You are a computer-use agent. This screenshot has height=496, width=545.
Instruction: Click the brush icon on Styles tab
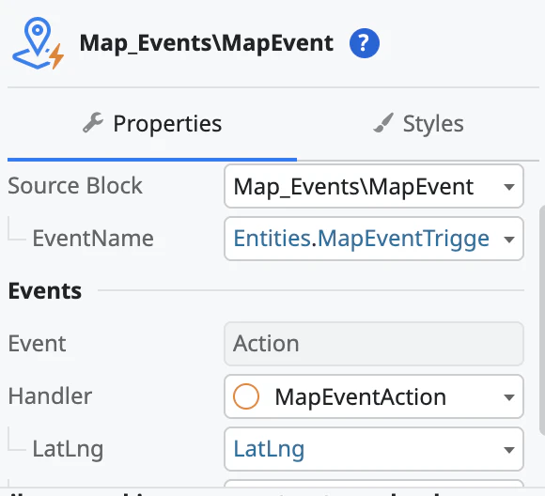383,123
